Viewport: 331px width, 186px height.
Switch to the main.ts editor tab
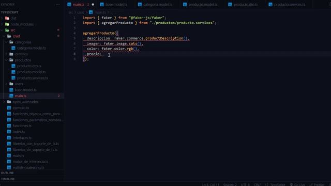point(79,5)
